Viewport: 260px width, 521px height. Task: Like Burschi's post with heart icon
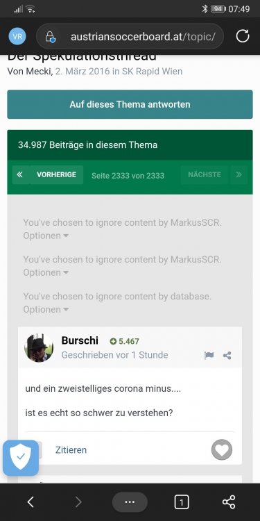point(222,450)
